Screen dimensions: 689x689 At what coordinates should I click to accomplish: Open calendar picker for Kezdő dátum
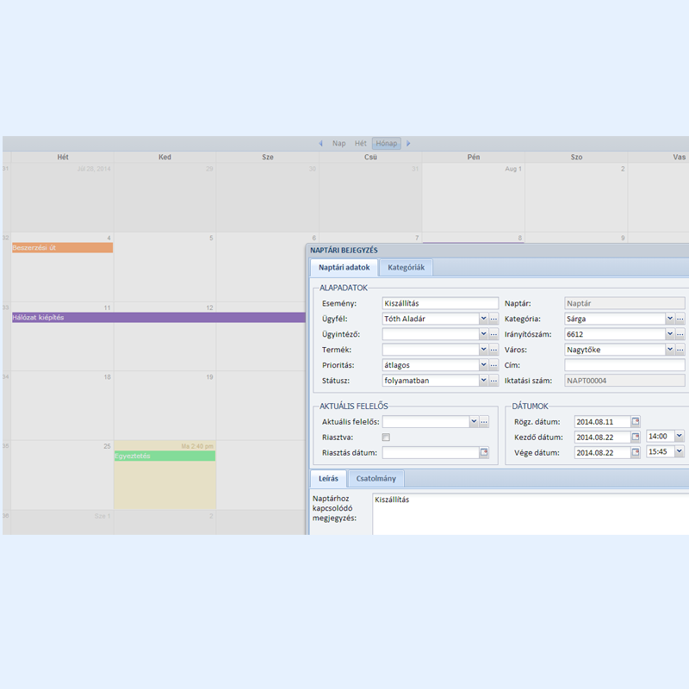coord(636,437)
